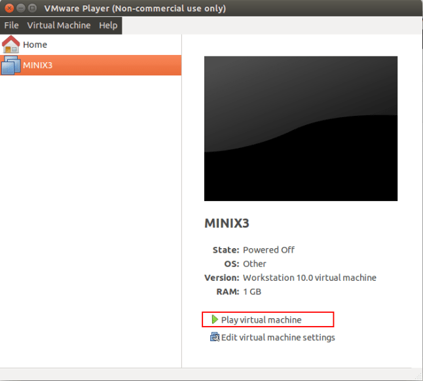
Task: Close the VMware Player window
Action: 9,8
